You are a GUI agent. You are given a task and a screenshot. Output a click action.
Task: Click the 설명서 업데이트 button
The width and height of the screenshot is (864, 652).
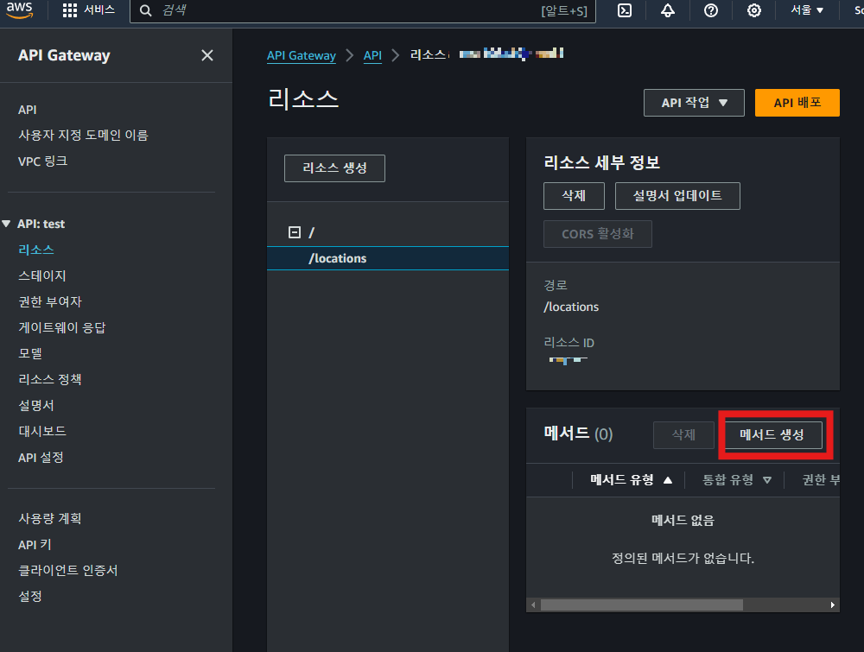tap(677, 196)
